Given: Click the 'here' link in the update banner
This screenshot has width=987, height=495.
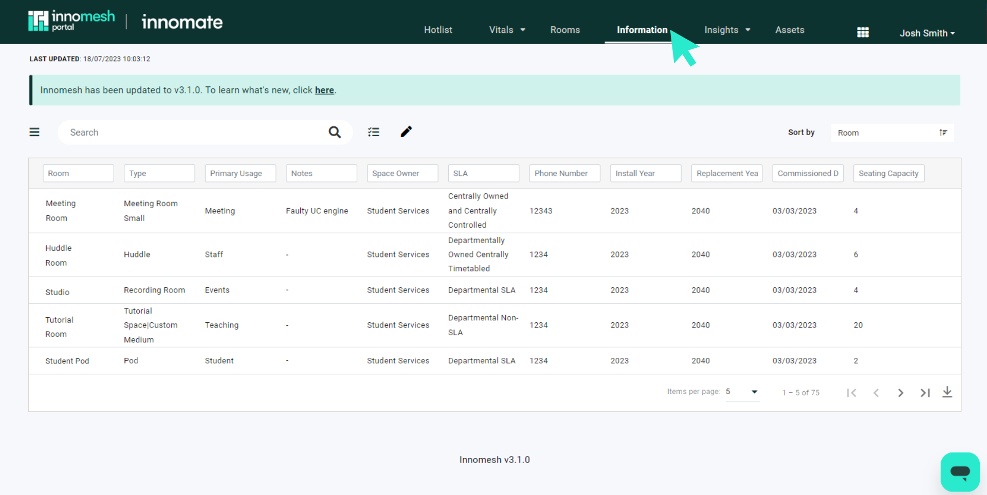Looking at the screenshot, I should coord(324,90).
